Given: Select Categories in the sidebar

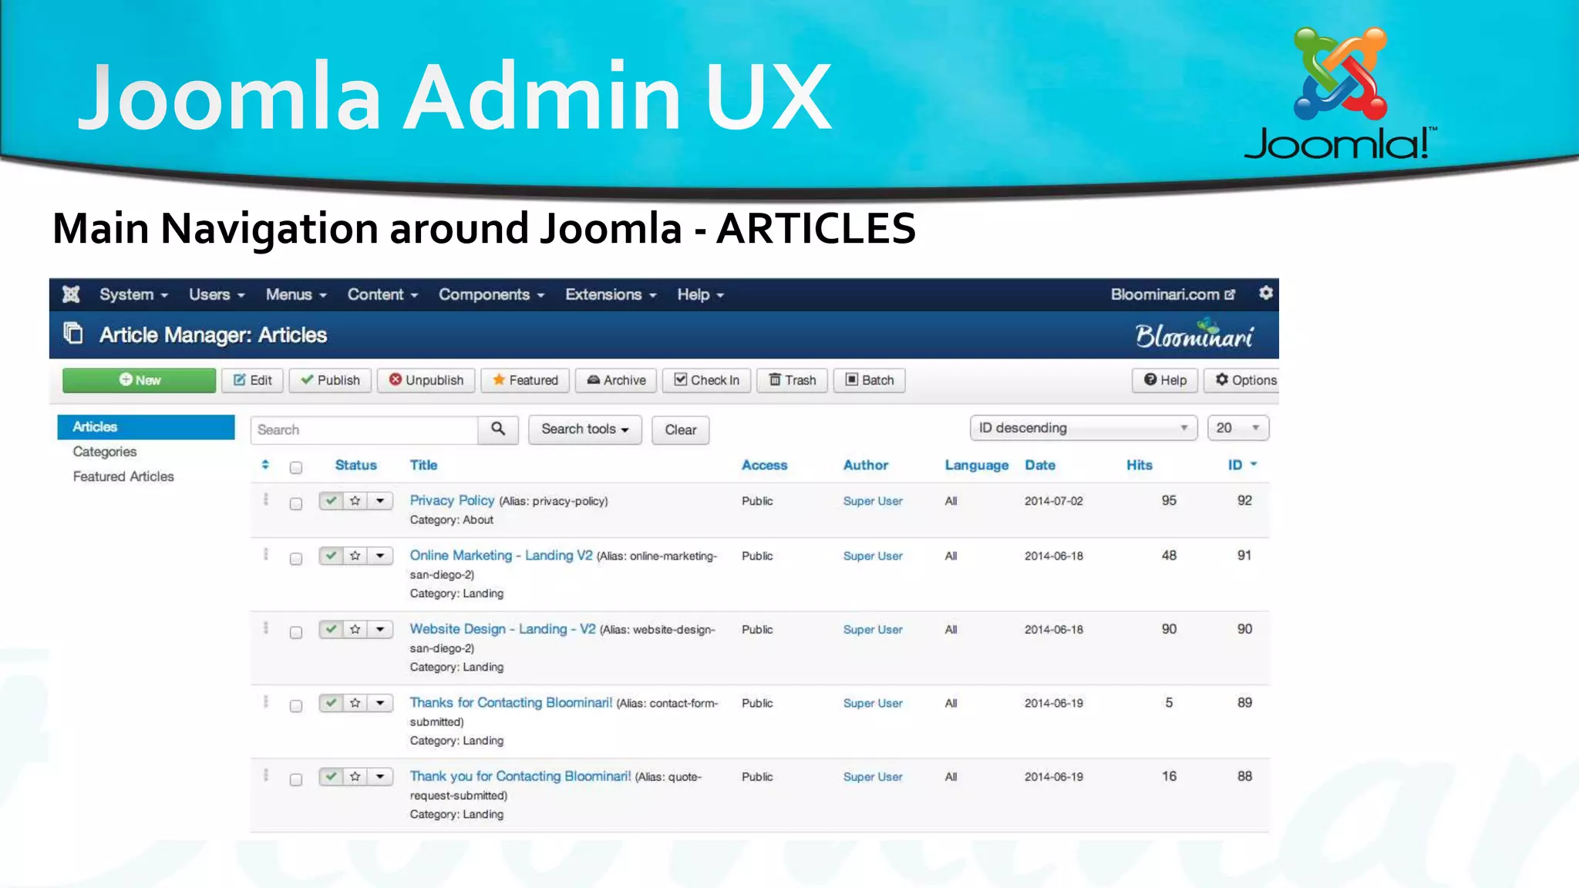Looking at the screenshot, I should (105, 452).
